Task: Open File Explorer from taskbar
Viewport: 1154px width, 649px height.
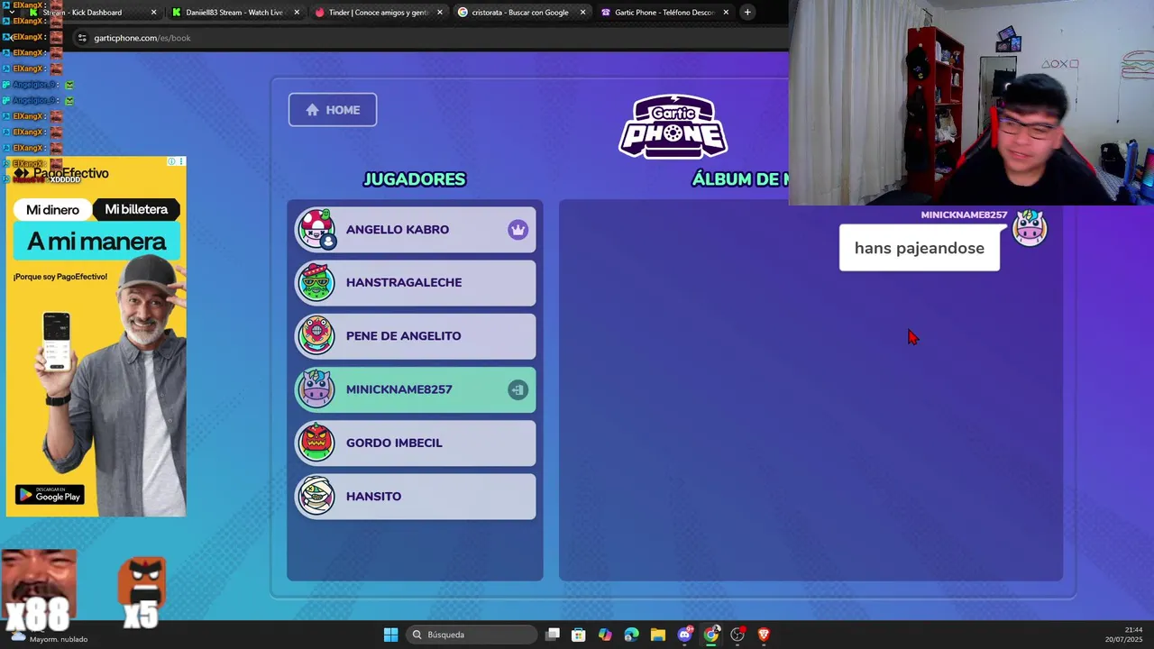Action: coord(658,635)
